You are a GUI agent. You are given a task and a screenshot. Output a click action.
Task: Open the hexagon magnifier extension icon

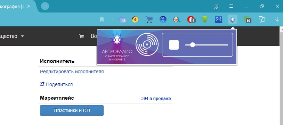[177, 19]
